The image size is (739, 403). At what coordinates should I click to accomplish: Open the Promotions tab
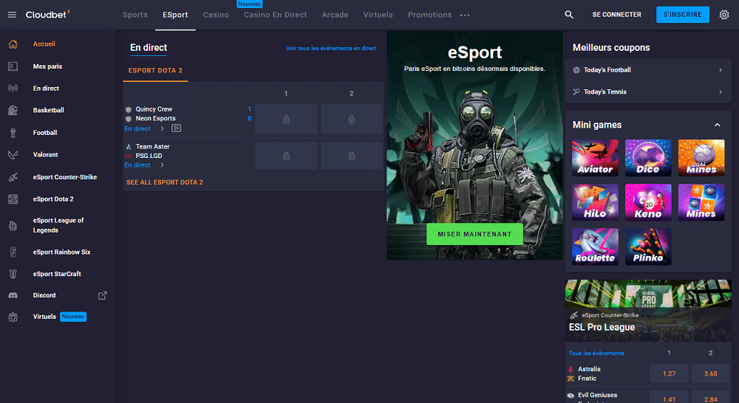pos(430,15)
